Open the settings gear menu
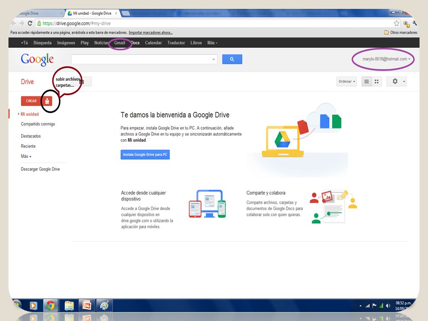Screen dimensions: 428x321 tap(397, 81)
